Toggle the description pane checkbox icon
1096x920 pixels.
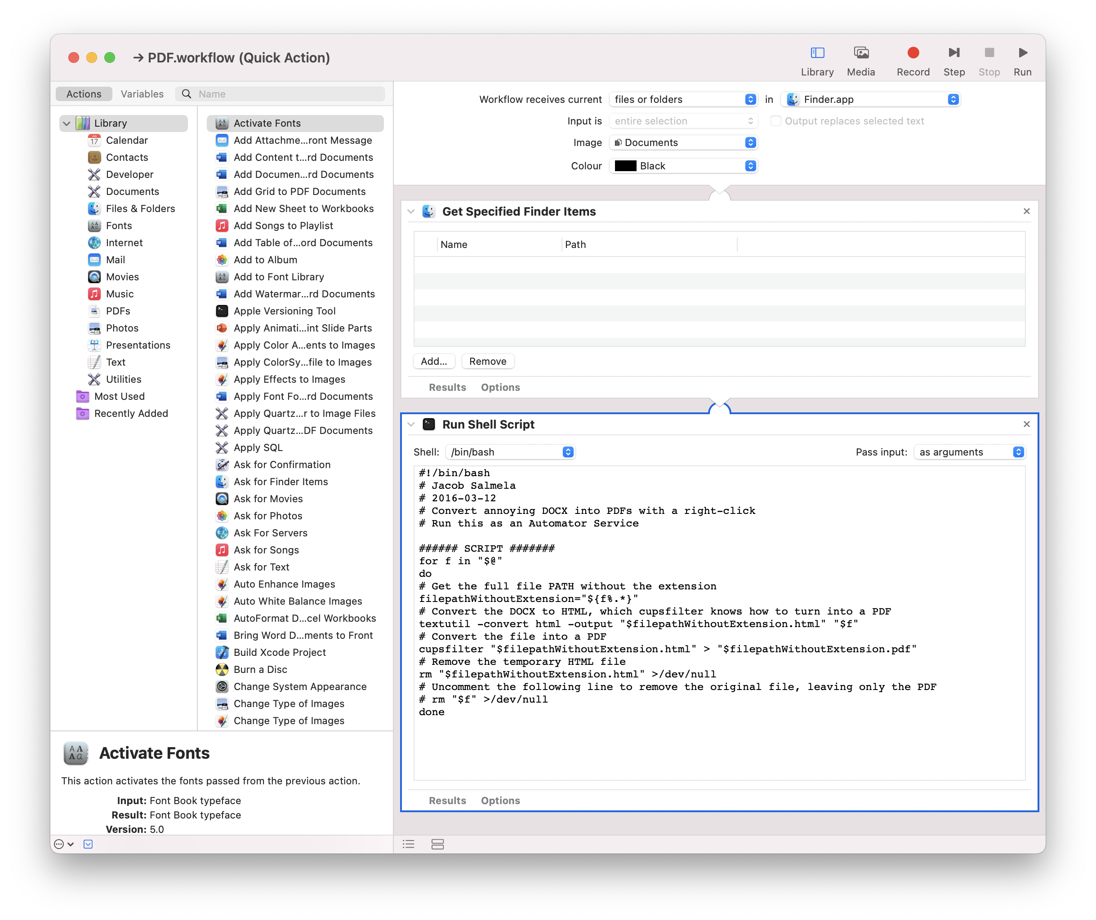coord(88,844)
